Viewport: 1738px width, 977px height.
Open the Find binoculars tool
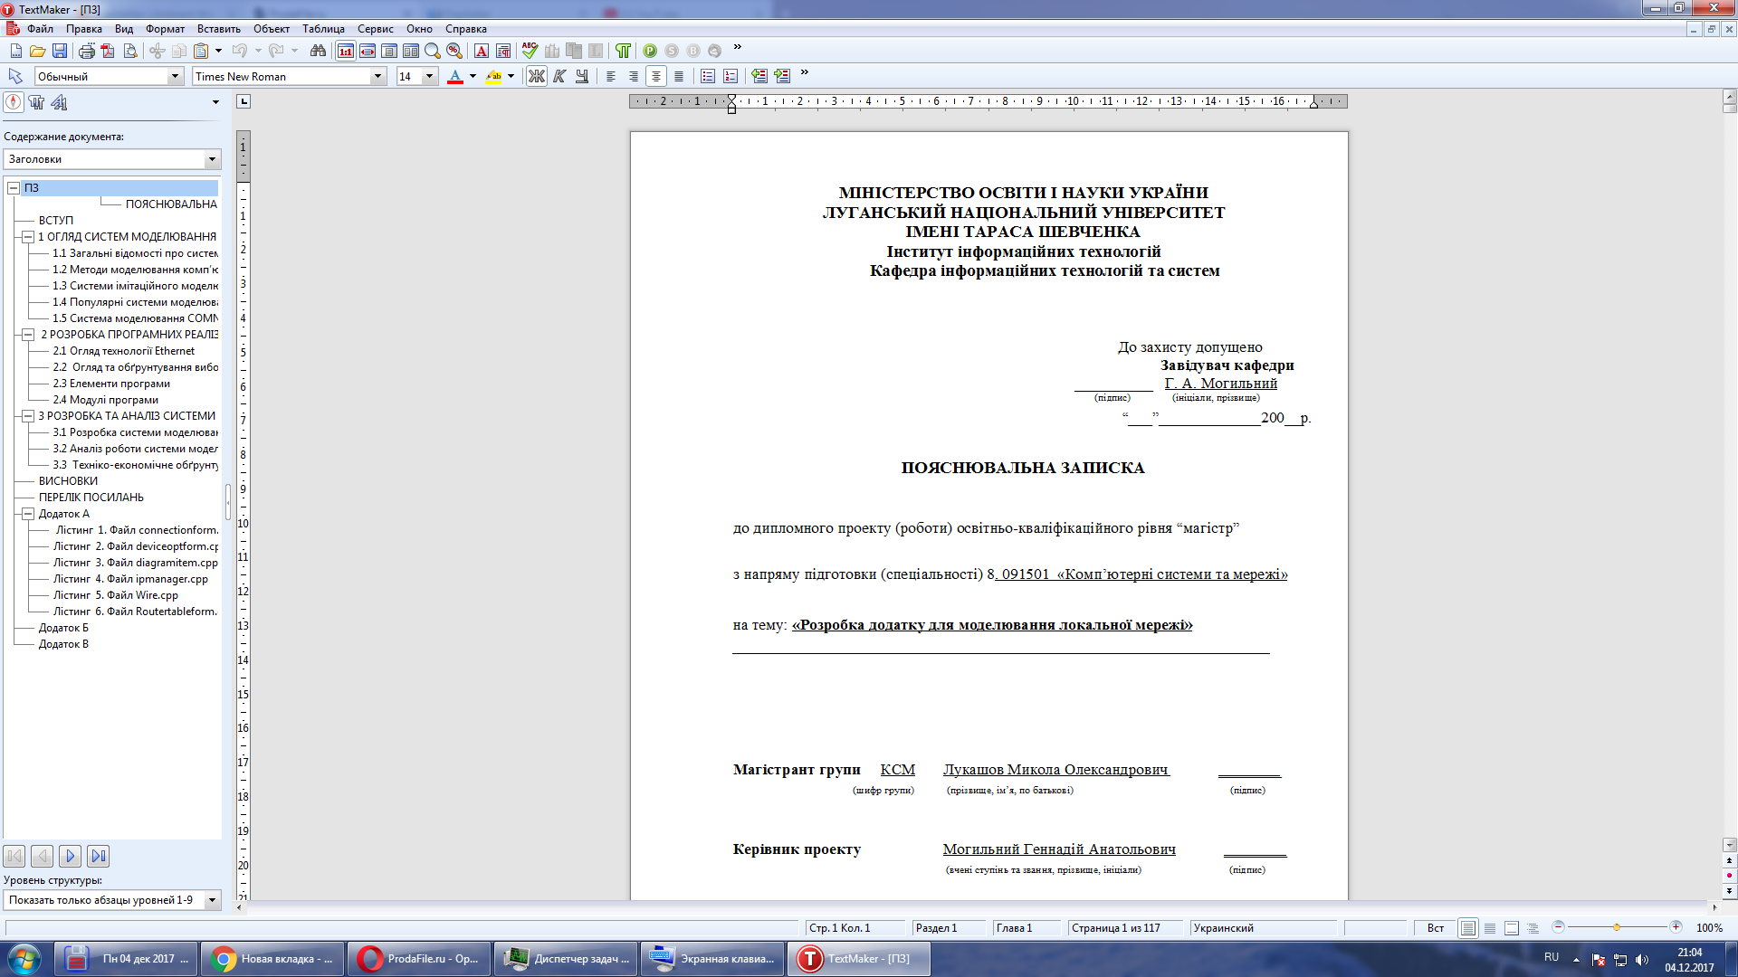(x=318, y=51)
